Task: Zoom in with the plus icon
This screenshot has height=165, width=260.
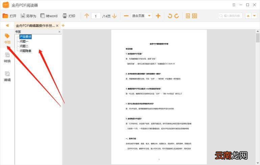Action: tap(158, 16)
